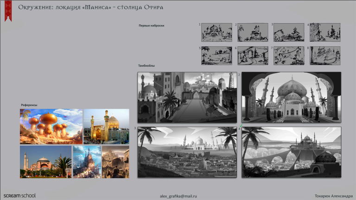The height and width of the screenshot is (200, 356).
Task: Select first sketch number 4
Action: (x=325, y=32)
